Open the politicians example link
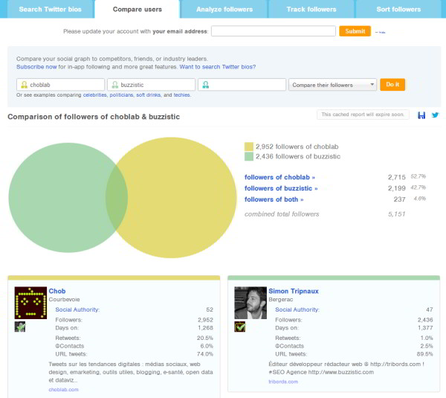446x398 pixels. click(x=121, y=95)
